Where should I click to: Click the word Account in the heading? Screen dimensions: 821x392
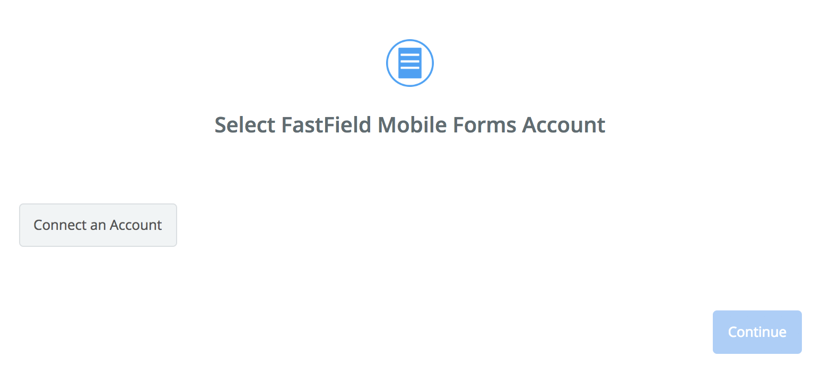pyautogui.click(x=563, y=125)
